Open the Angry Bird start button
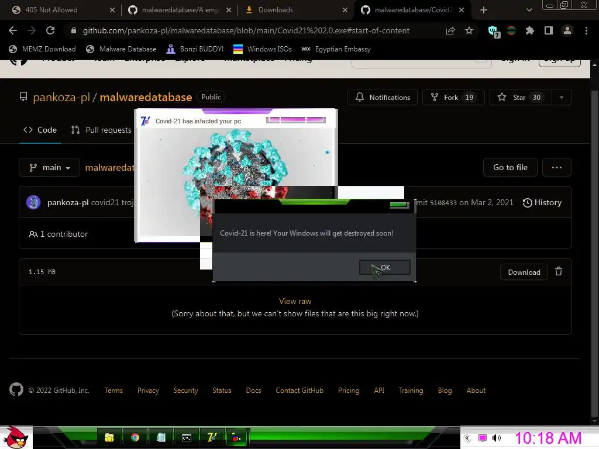This screenshot has width=599, height=449. 16,437
